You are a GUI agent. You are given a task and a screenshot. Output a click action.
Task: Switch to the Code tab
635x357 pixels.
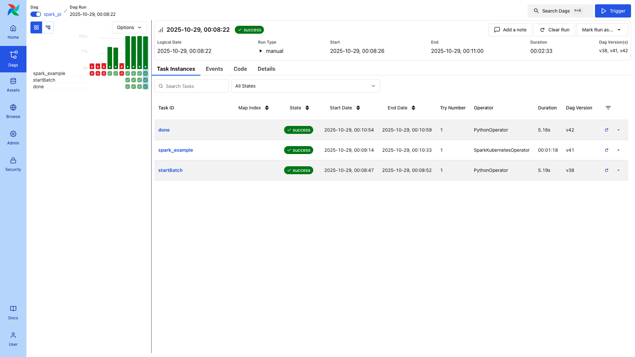point(240,69)
